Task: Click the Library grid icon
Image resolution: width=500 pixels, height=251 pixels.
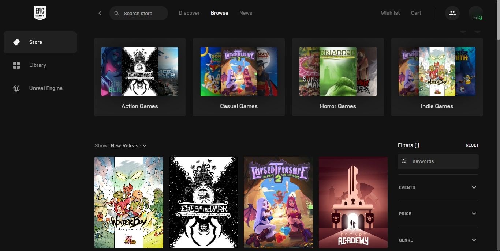Action: pos(16,65)
